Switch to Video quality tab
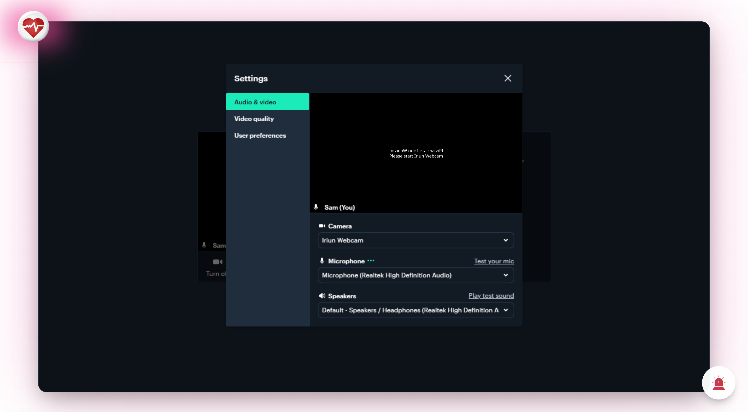The height and width of the screenshot is (412, 748). [x=254, y=119]
